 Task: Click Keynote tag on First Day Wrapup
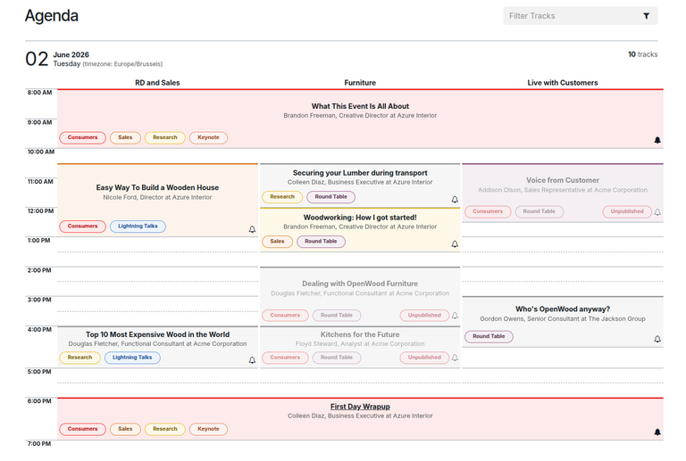click(208, 429)
